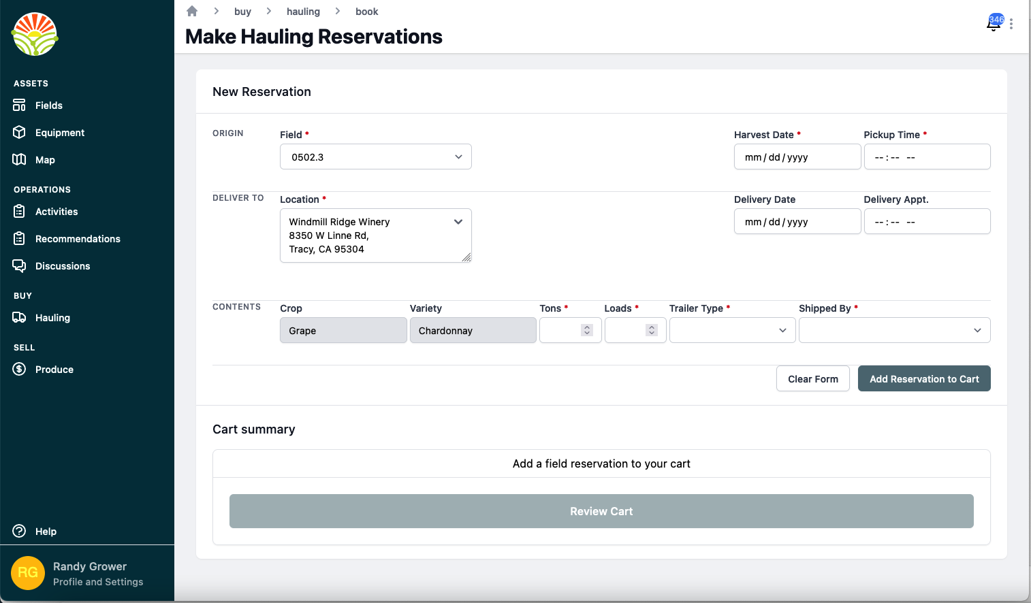
Task: View the Map under Assets
Action: [45, 159]
